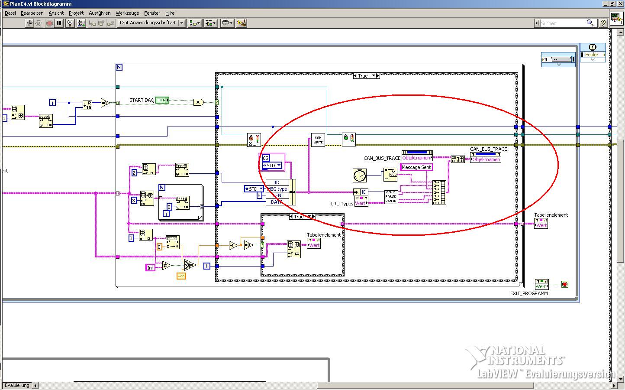Toggle the START DAQ boolean constant
The width and height of the screenshot is (625, 390).
(162, 100)
